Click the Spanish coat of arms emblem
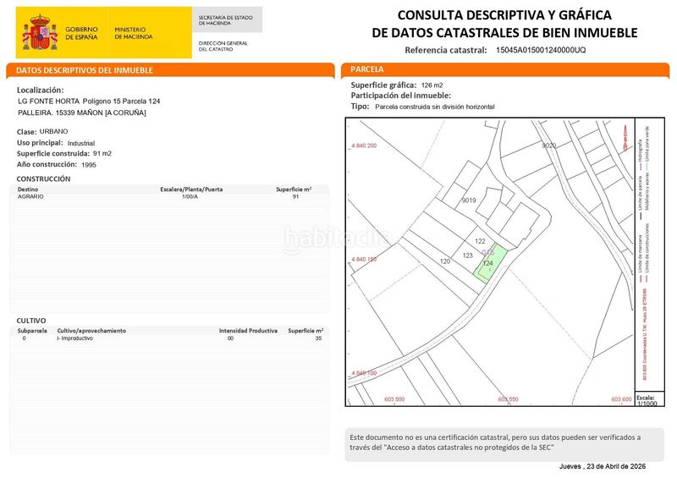The width and height of the screenshot is (677, 478). 40,32
